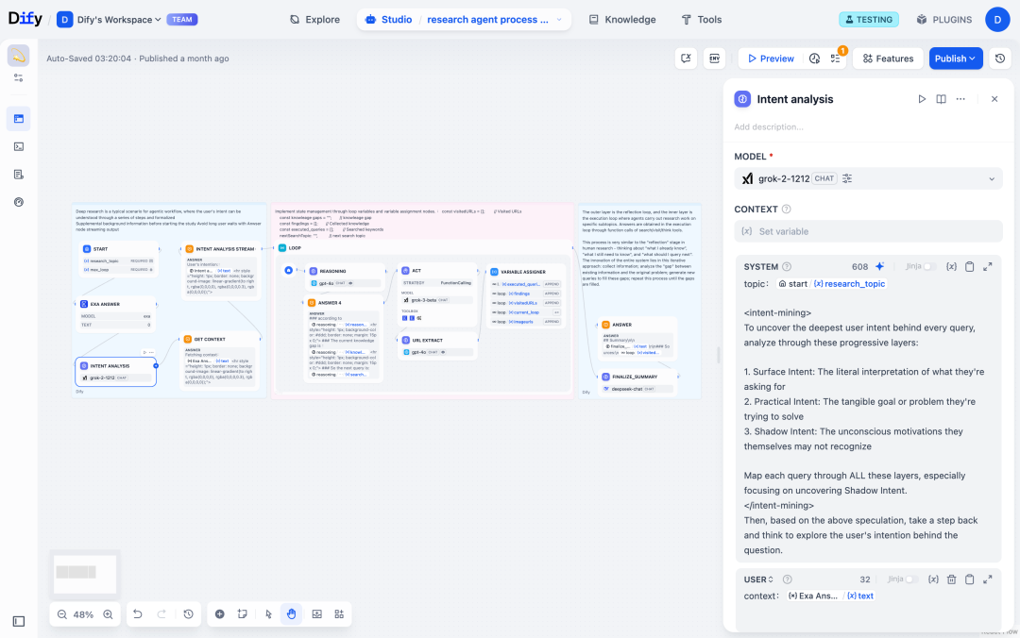Open API access in left sidebar
The height and width of the screenshot is (638, 1020).
tap(19, 147)
